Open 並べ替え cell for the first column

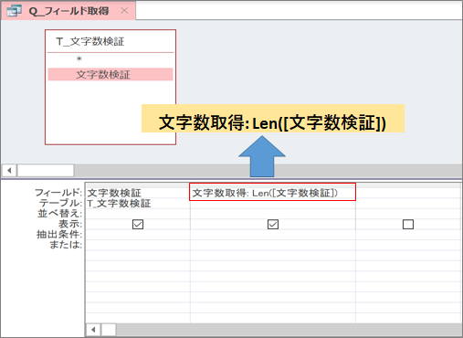(138, 214)
